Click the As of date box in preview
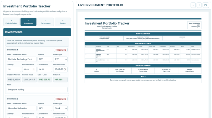The height and width of the screenshot is (118, 212). tap(194, 25)
